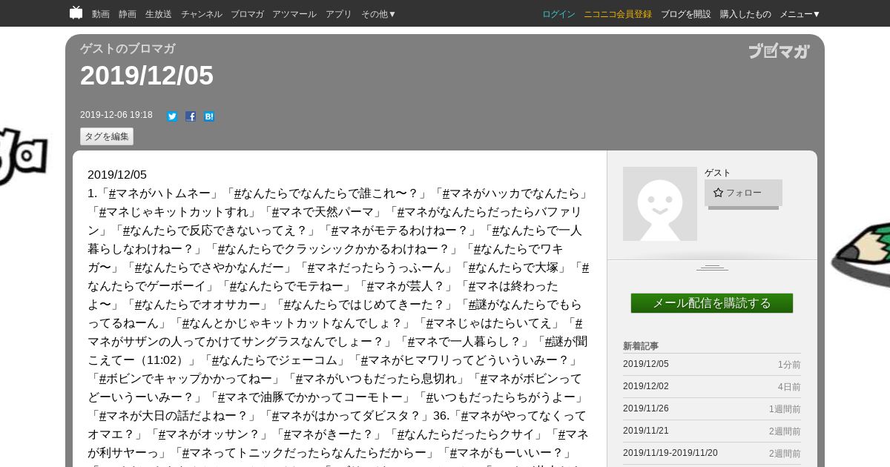Viewport: 890px width, 467px height.
Task: Go to チャンネル section
Action: [202, 14]
